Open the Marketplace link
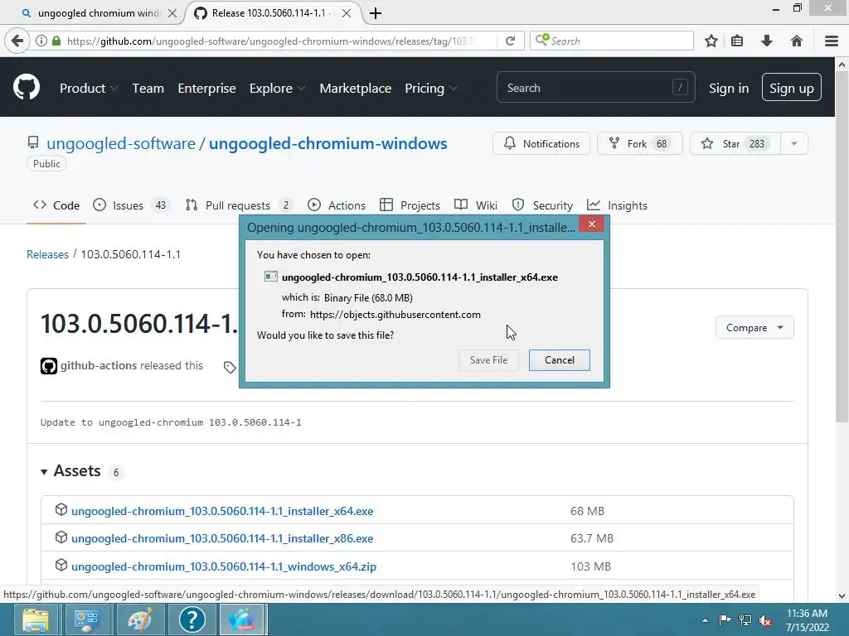 click(355, 88)
